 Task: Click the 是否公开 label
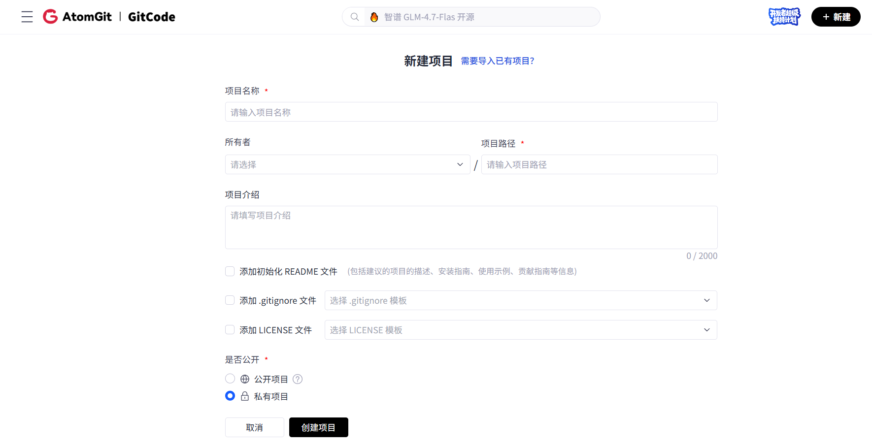click(x=242, y=360)
